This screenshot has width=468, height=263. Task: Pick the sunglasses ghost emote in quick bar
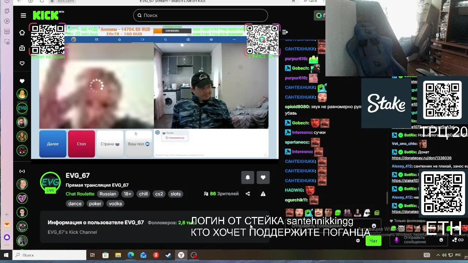click(x=367, y=212)
